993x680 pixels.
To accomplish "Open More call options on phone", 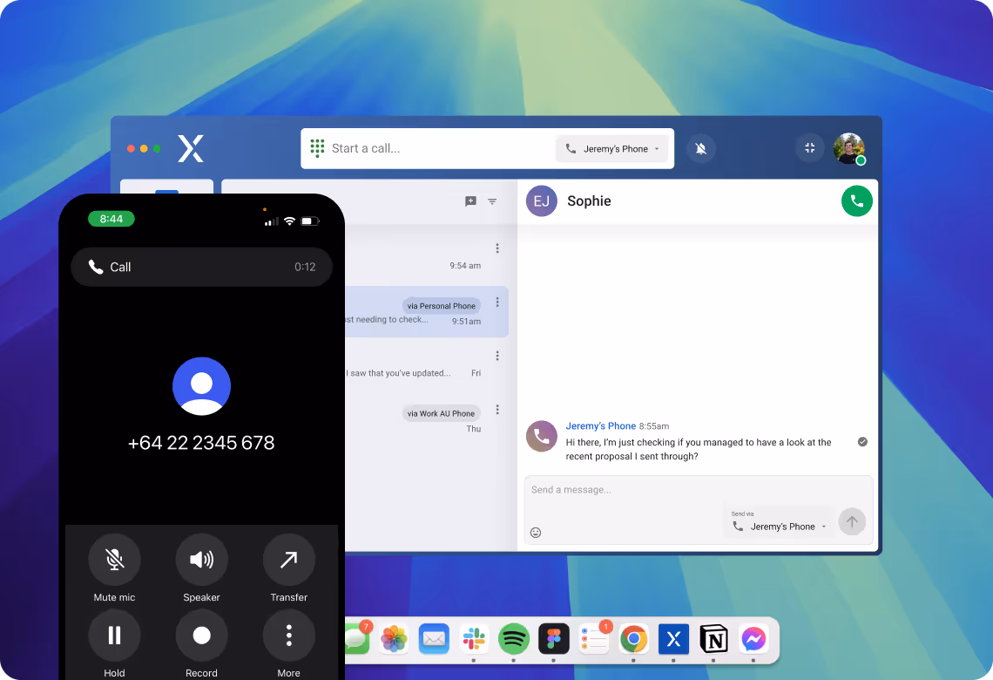I will 289,636.
